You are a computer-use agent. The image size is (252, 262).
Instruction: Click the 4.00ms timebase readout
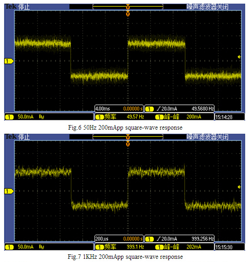pyautogui.click(x=102, y=109)
